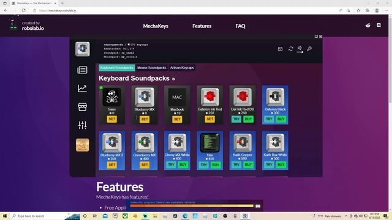Click the Discord icon in header
Screen dimensions: 392x220
[x=379, y=25]
